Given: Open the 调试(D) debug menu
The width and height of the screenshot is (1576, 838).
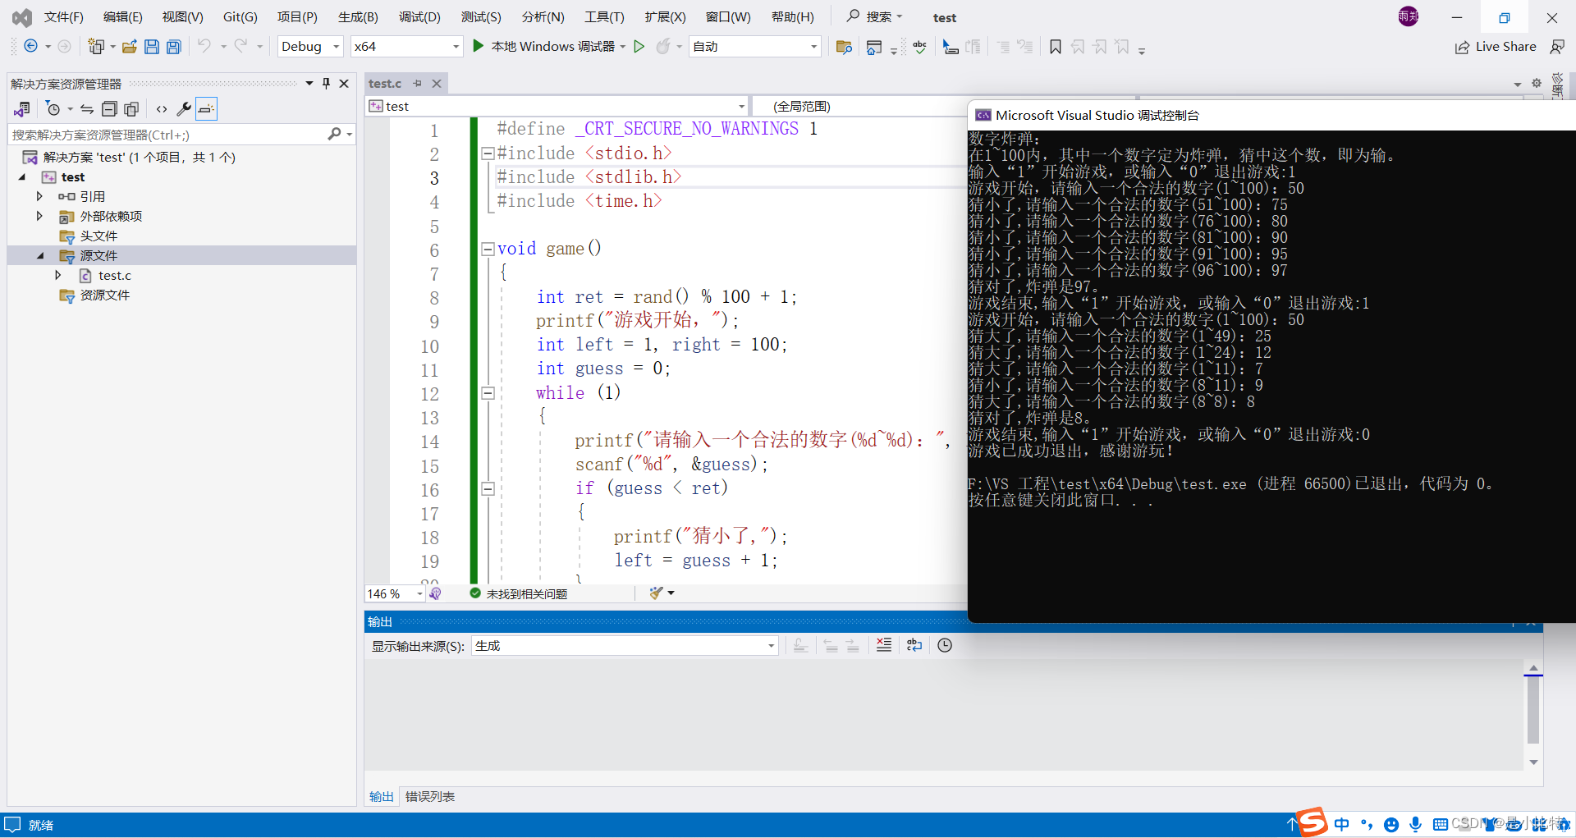Looking at the screenshot, I should [419, 17].
